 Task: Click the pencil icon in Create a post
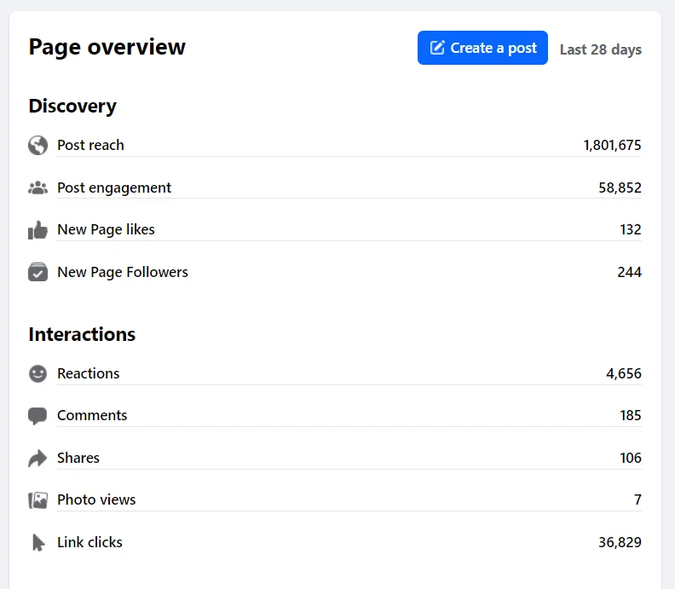(437, 48)
